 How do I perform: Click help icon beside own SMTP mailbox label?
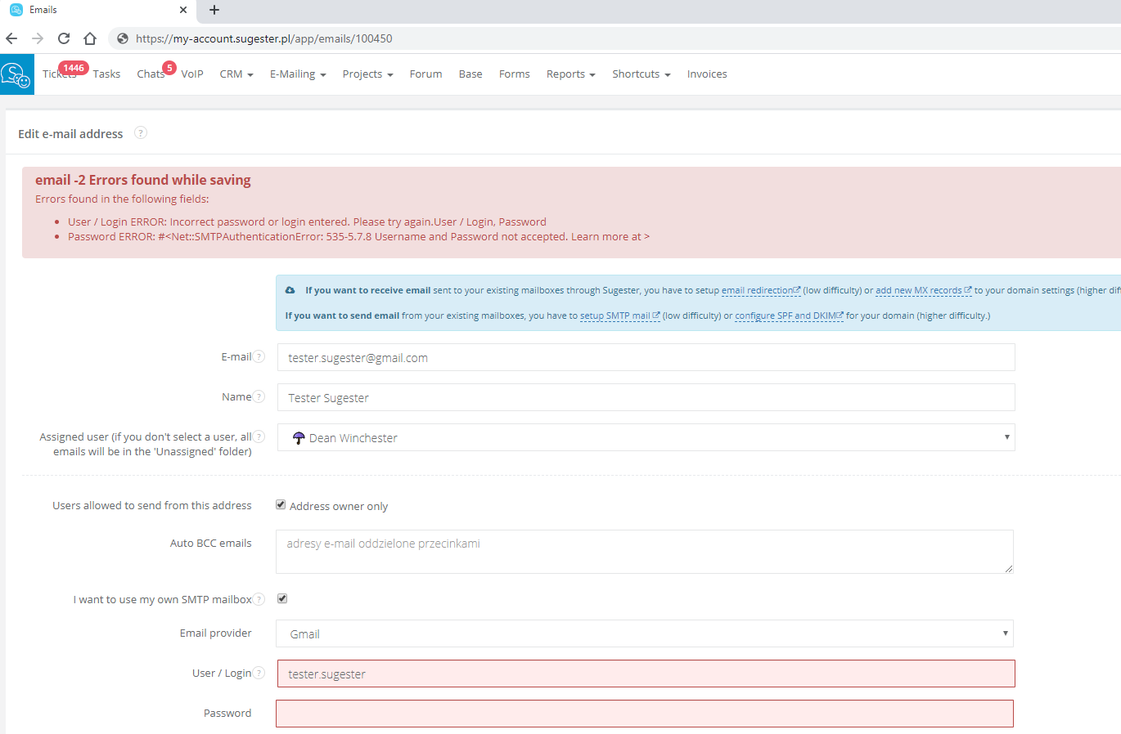pyautogui.click(x=259, y=599)
